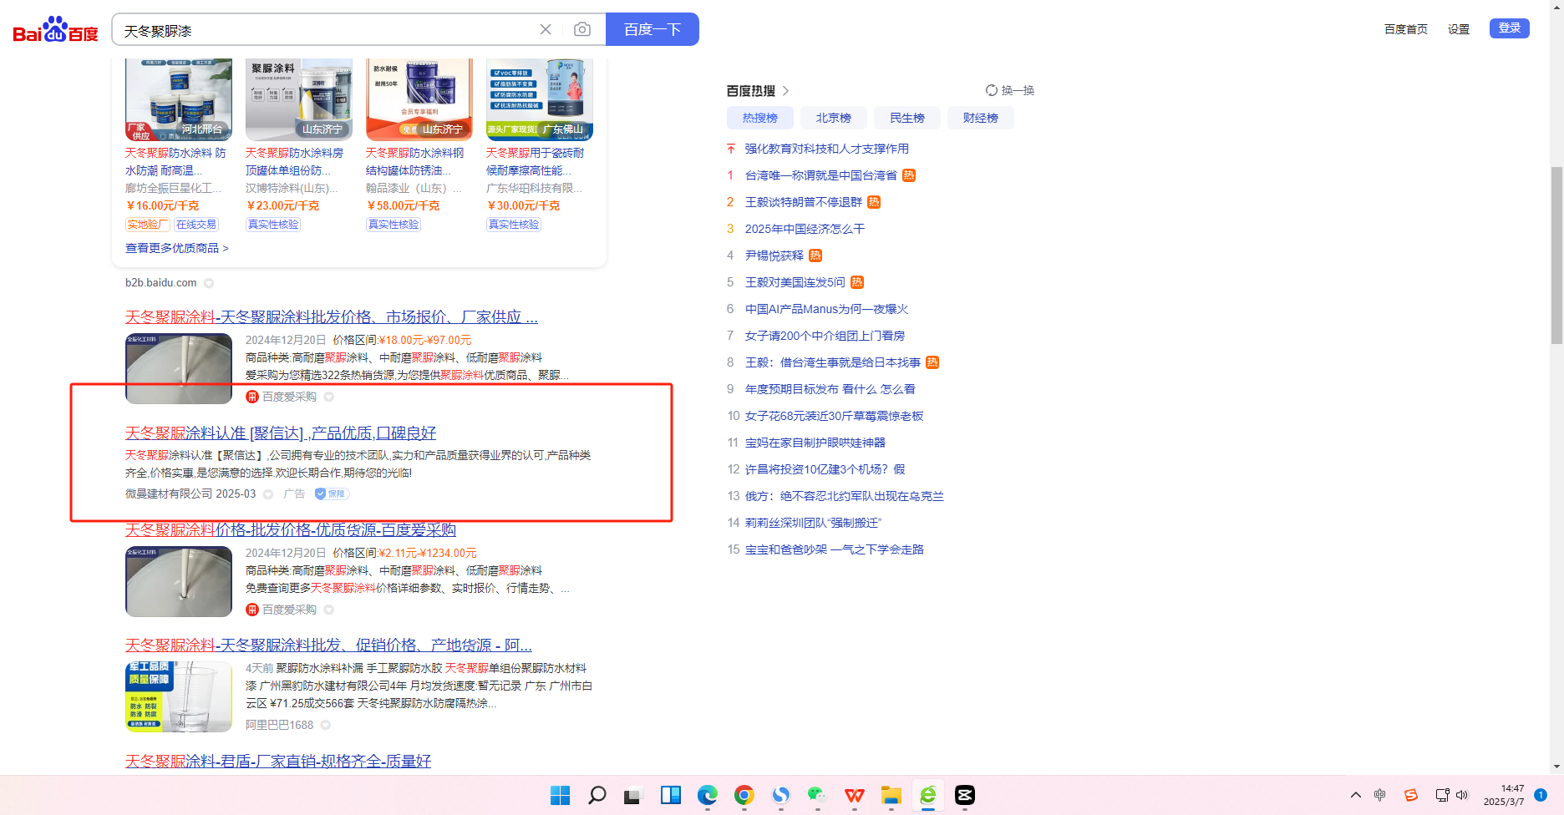1564x815 pixels.
Task: Open hot search 王毅谈特朗普不停退群
Action: point(804,202)
